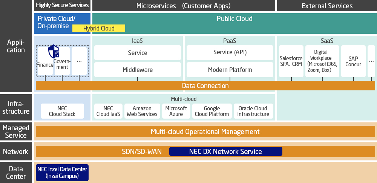Select the Application layer label
The image size is (377, 183).
[16, 46]
